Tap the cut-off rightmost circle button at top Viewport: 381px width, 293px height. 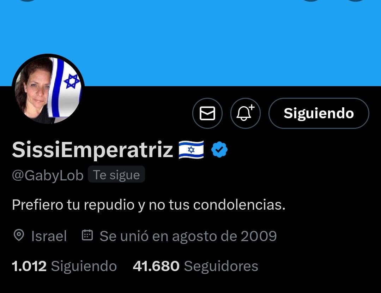356,0
